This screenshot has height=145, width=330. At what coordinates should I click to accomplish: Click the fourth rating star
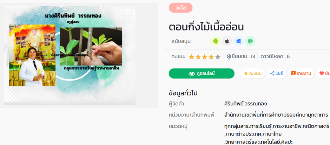coord(211,57)
